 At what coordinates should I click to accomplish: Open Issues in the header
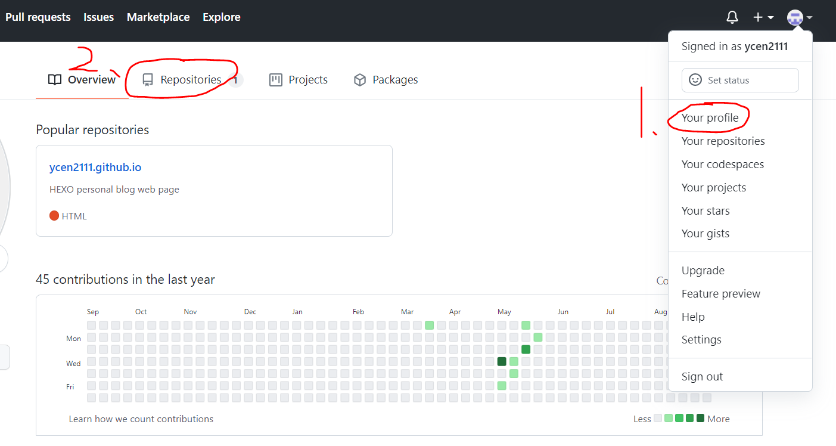[x=99, y=17]
